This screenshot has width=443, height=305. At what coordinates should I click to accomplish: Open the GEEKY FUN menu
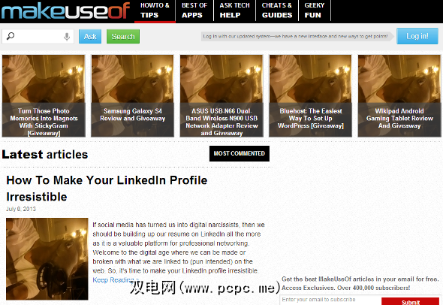coord(315,11)
